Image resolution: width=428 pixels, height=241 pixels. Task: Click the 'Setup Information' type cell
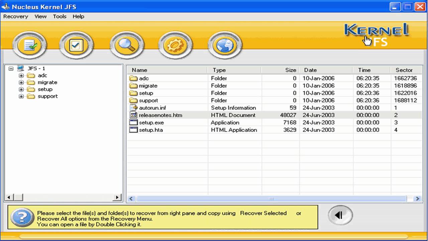tap(233, 108)
